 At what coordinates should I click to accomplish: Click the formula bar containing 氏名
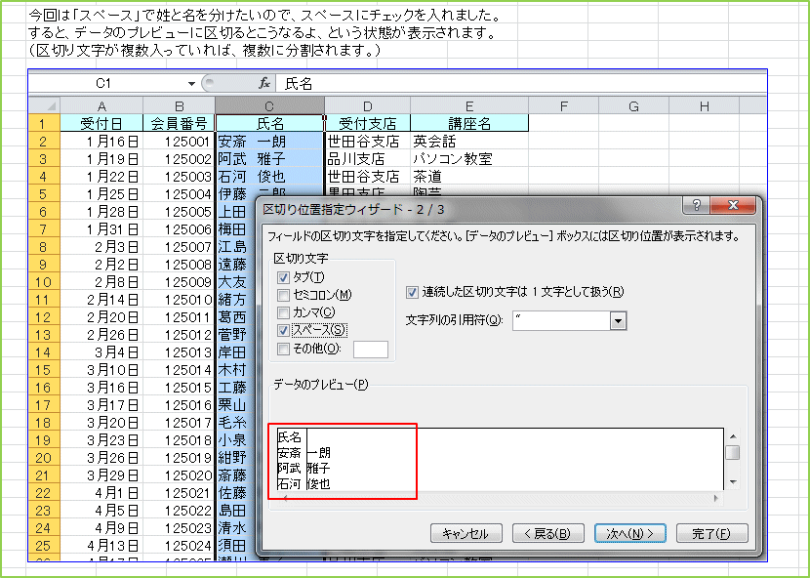pyautogui.click(x=522, y=84)
